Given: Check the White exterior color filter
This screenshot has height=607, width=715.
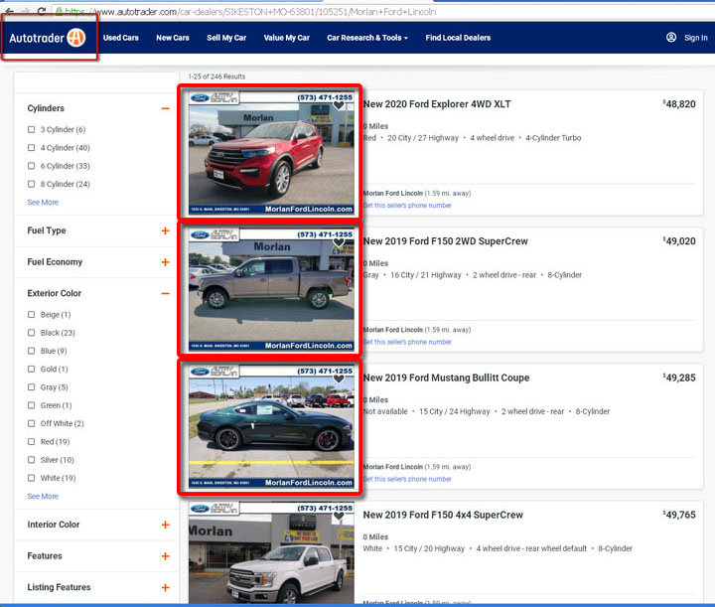Looking at the screenshot, I should tap(31, 478).
